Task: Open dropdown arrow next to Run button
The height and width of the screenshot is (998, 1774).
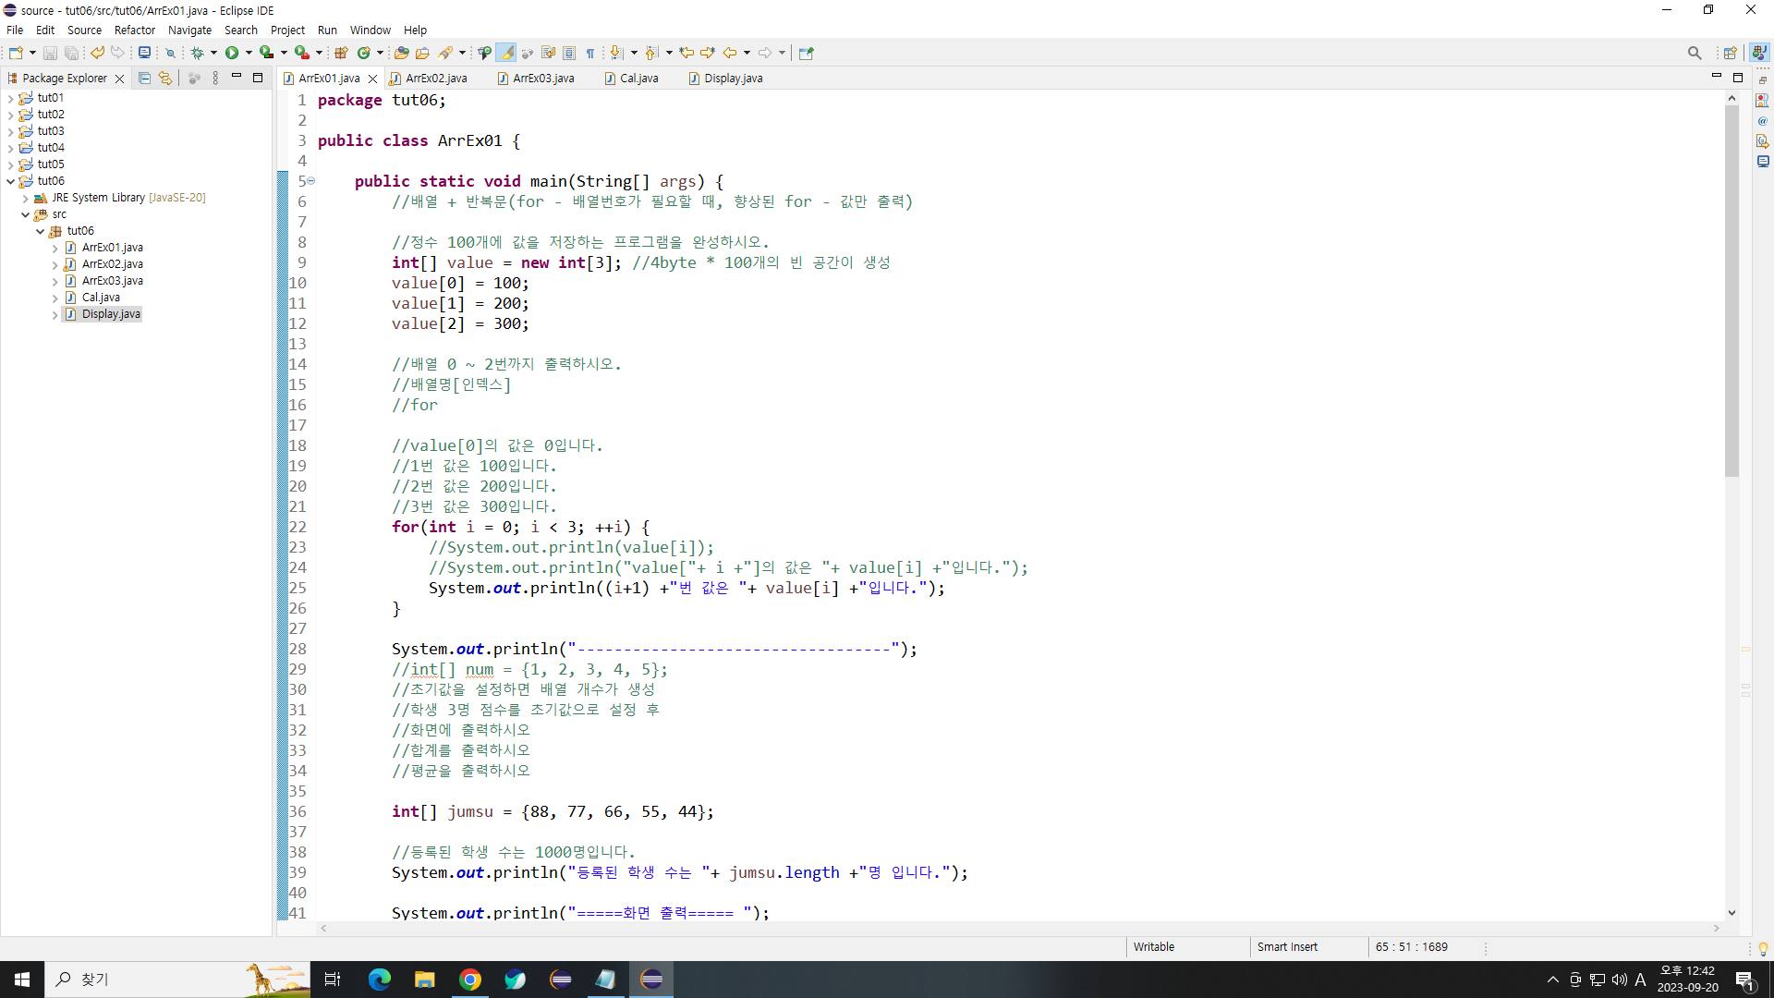Action: (x=249, y=53)
